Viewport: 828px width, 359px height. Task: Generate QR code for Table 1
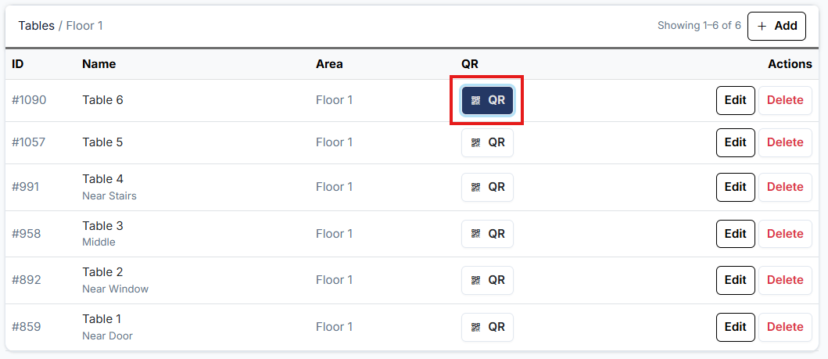487,327
